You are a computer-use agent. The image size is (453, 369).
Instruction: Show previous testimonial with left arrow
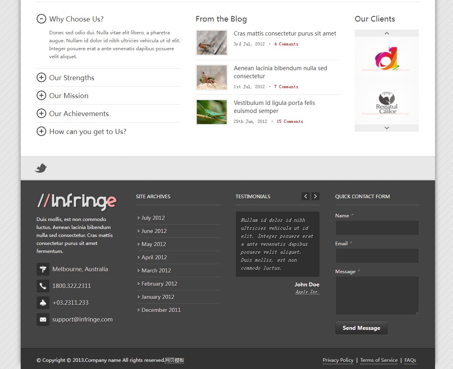(x=306, y=196)
